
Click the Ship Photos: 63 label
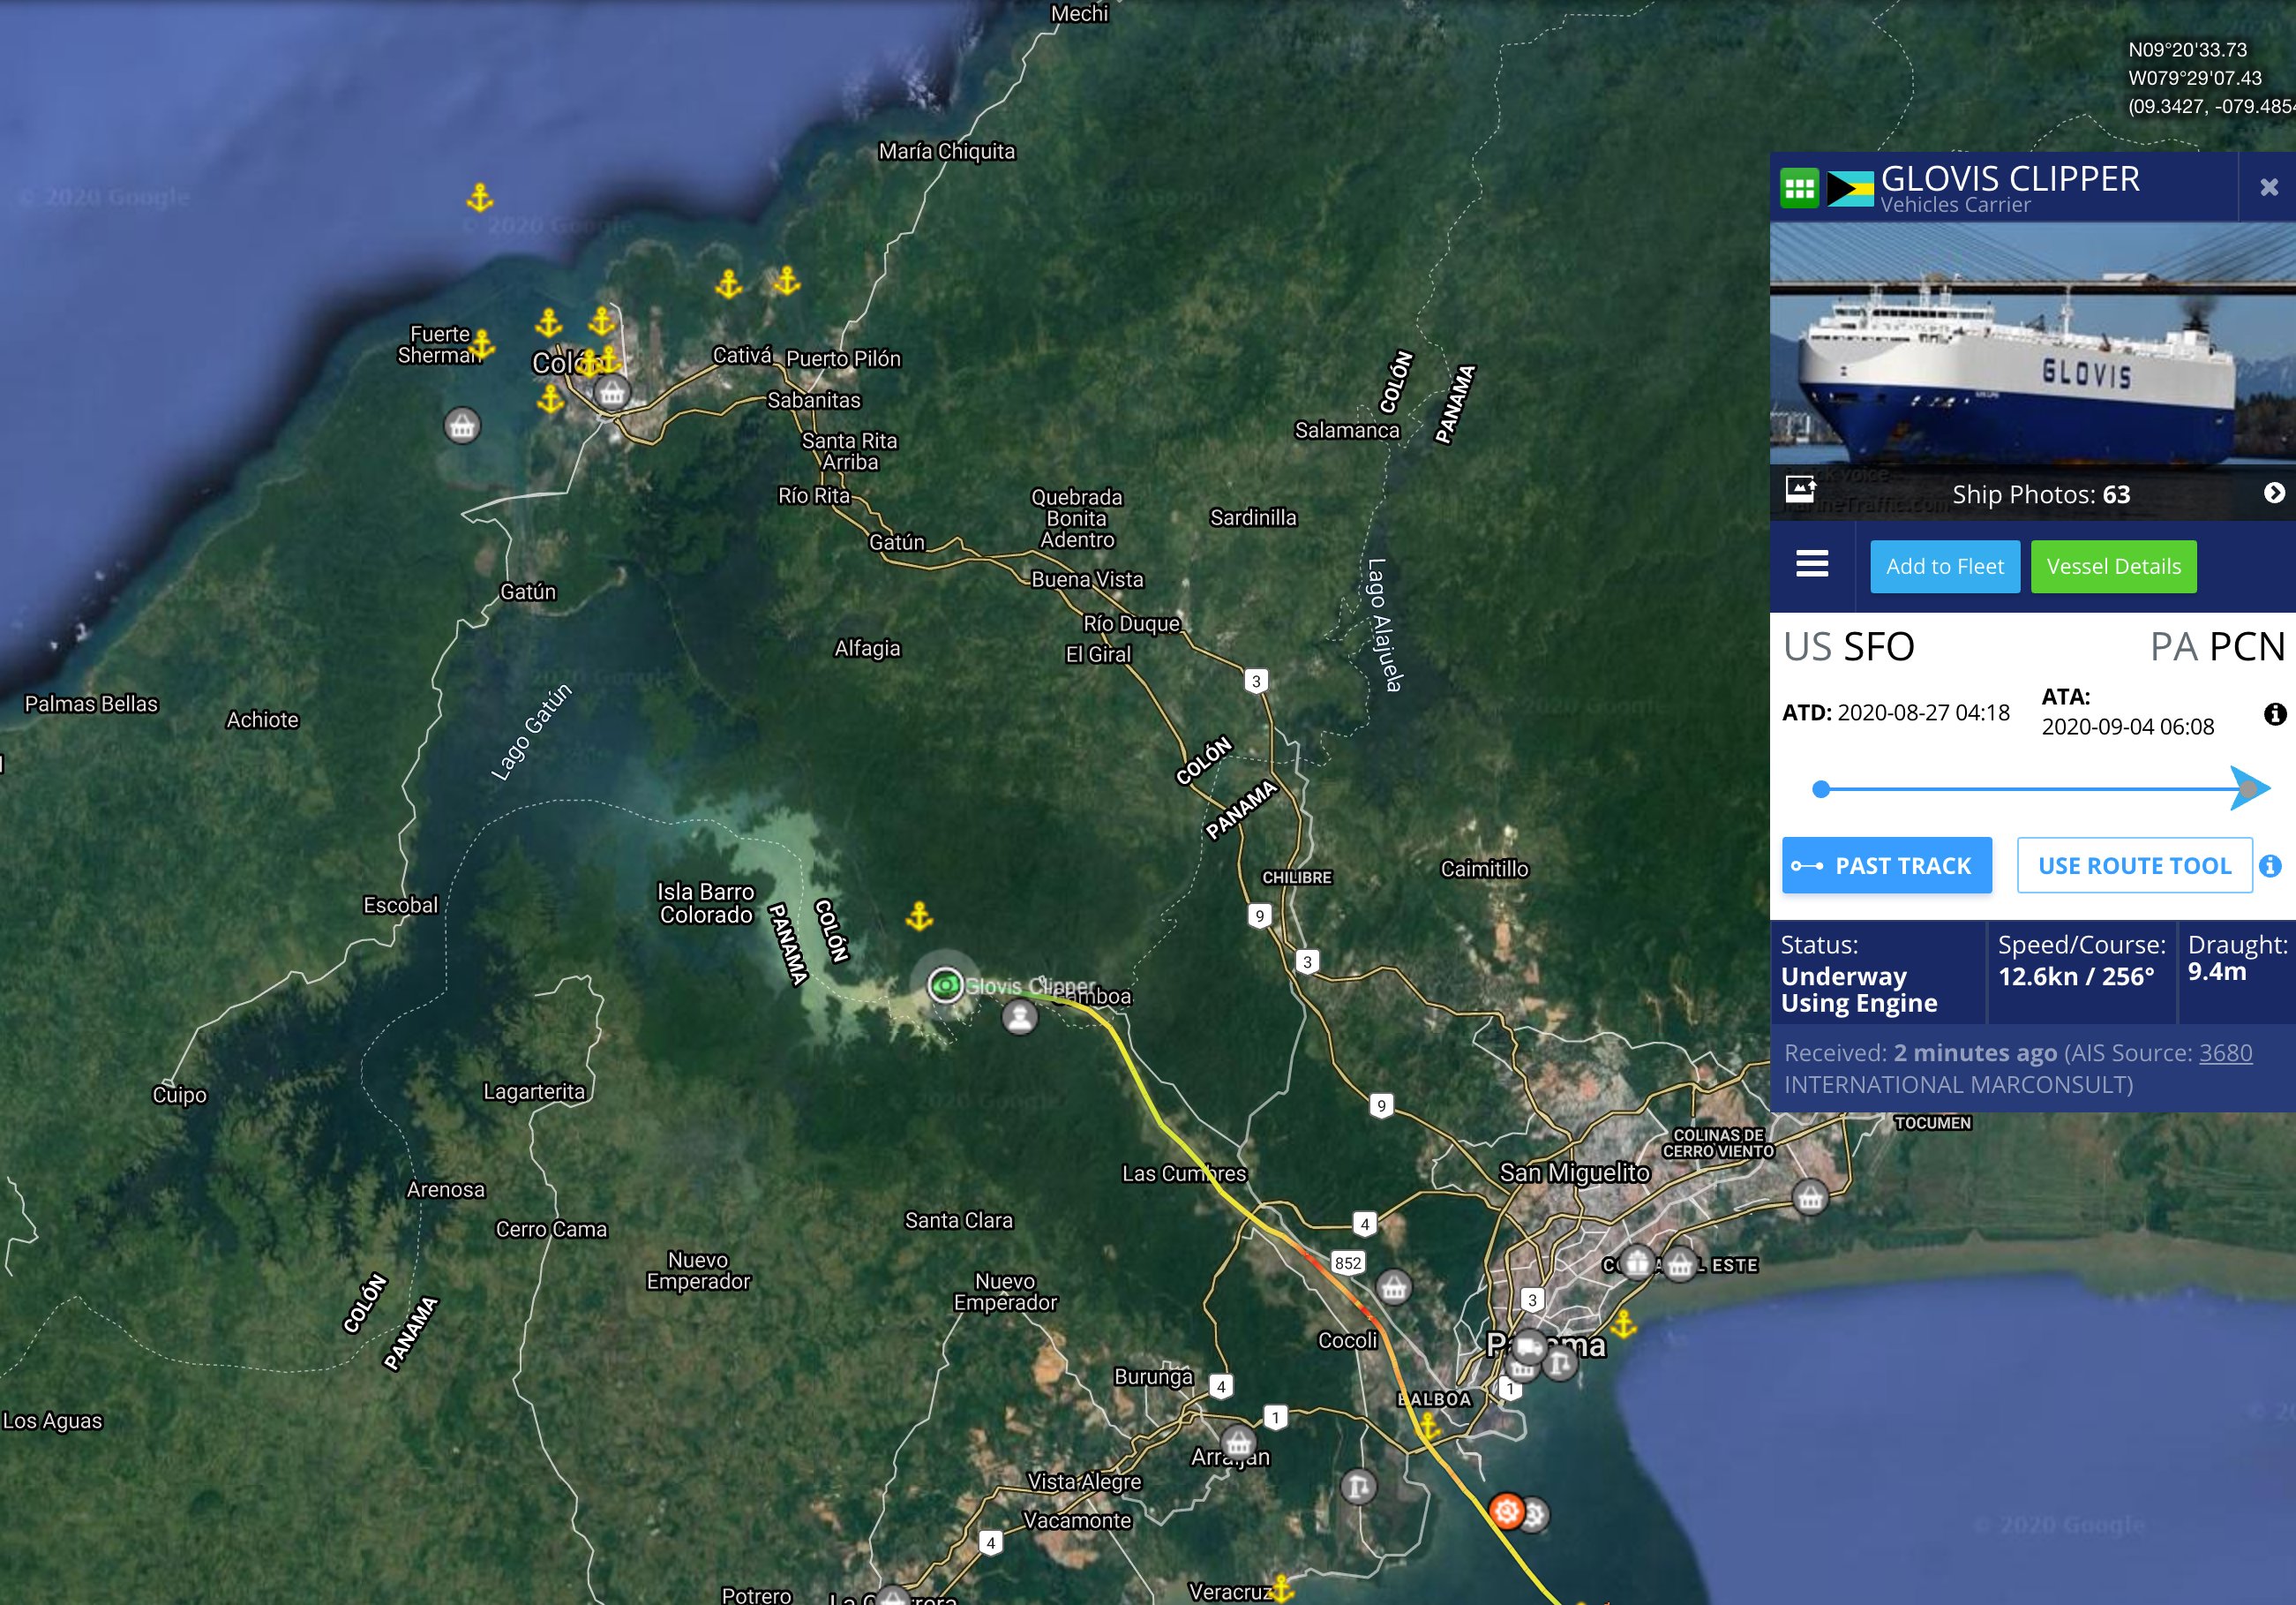pos(2041,494)
